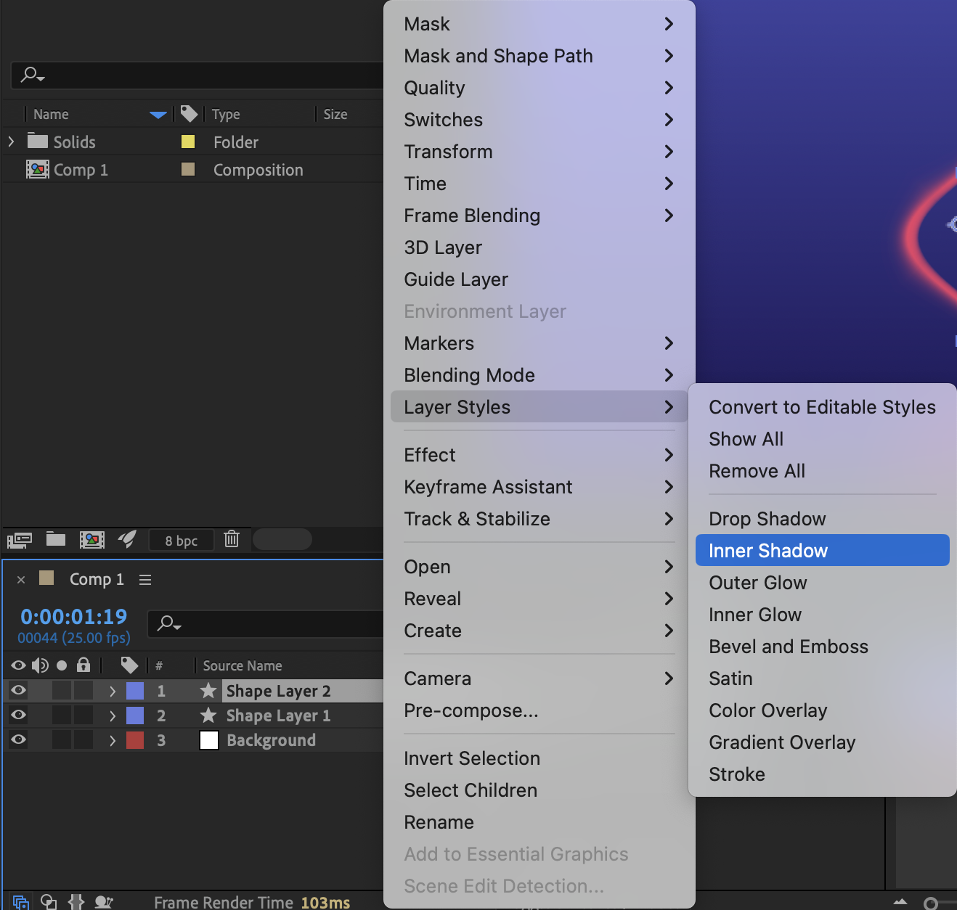Open project settings via rocket icon

point(127,538)
